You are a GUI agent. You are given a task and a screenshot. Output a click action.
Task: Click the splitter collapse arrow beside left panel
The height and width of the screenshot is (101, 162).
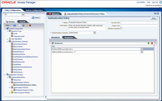click(x=46, y=97)
